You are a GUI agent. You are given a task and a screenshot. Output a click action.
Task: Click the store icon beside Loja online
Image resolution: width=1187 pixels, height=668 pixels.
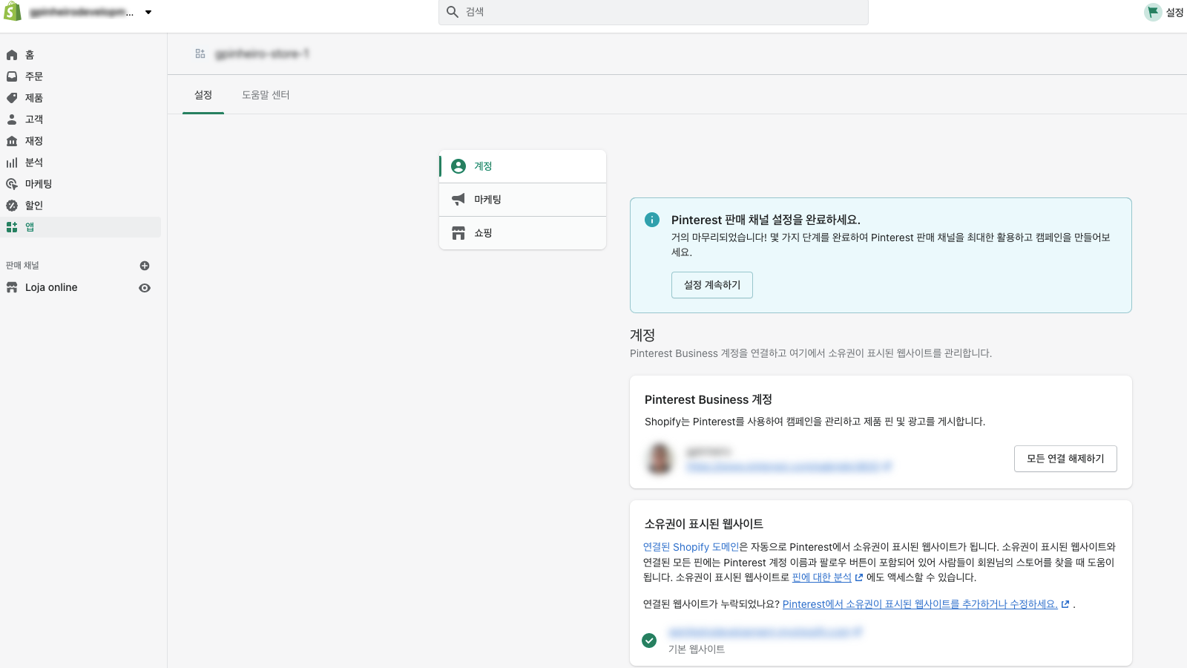pyautogui.click(x=12, y=287)
